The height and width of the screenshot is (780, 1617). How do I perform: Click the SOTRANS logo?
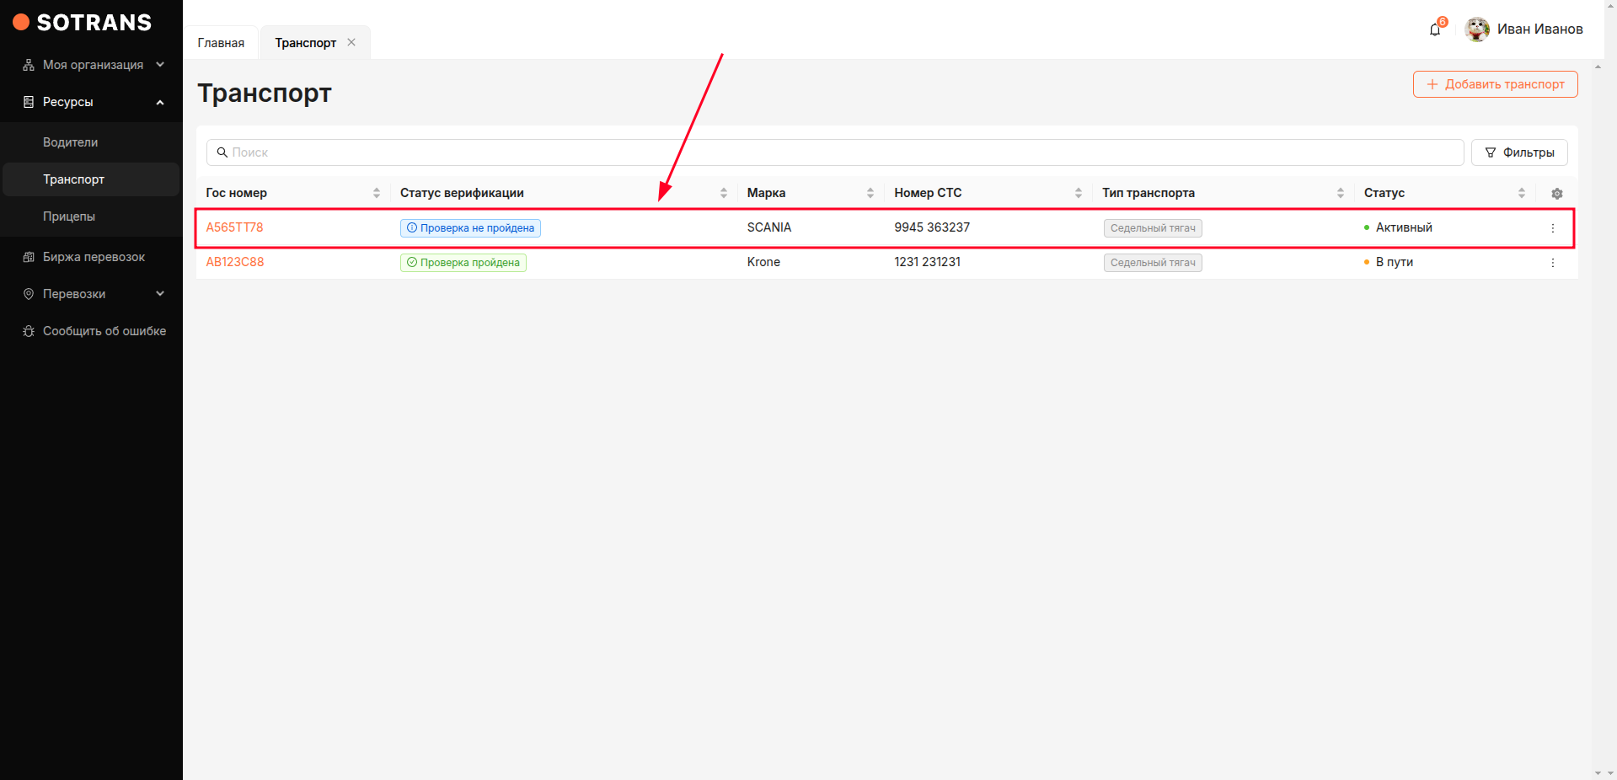coord(83,23)
